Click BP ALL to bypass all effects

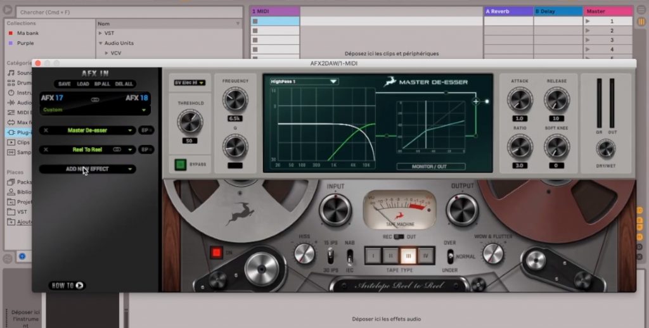[102, 84]
